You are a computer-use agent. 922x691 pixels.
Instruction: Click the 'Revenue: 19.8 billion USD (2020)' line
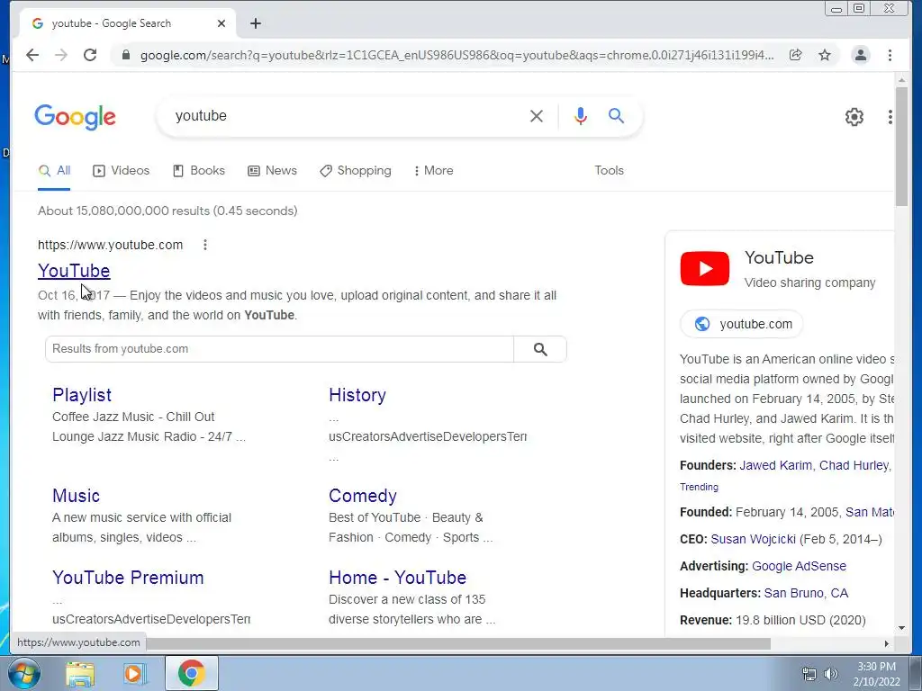[773, 621]
